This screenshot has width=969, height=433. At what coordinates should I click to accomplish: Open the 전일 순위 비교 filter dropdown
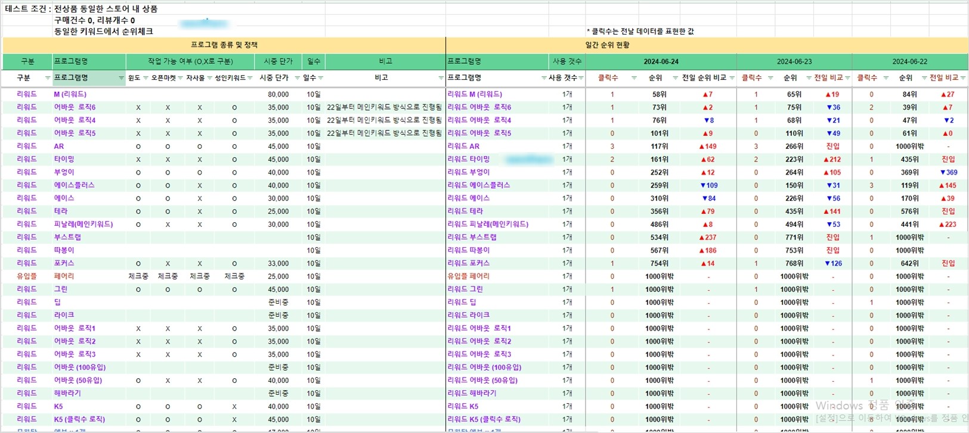click(732, 78)
